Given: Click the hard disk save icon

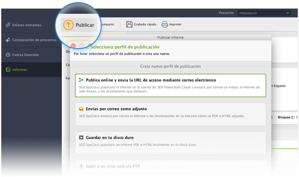Looking at the screenshot, I should click(81, 137).
